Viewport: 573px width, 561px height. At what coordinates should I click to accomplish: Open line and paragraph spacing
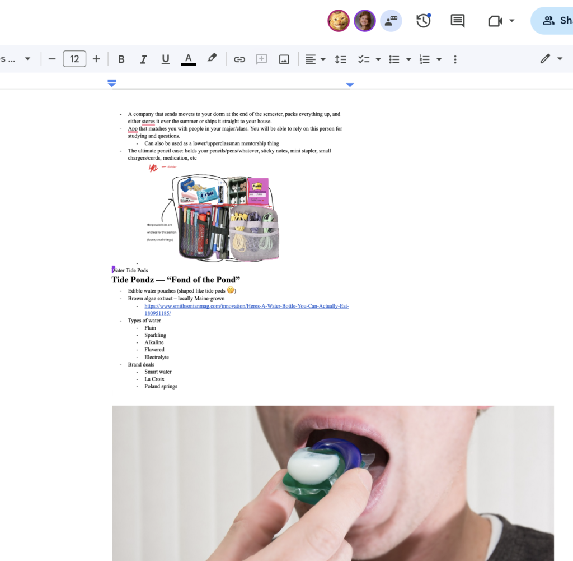click(340, 59)
